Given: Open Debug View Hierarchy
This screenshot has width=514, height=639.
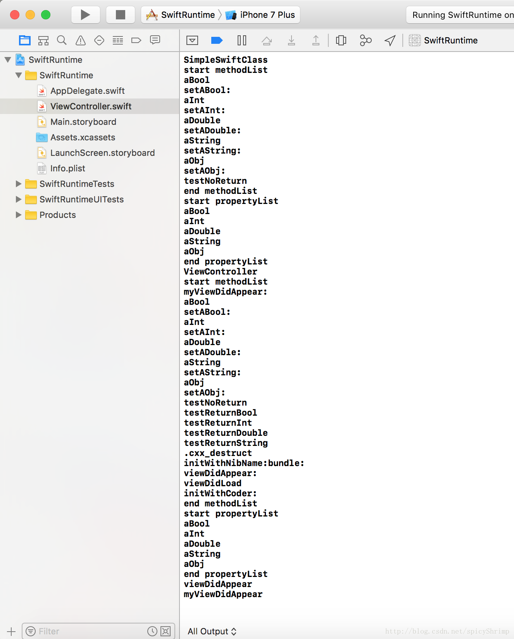Looking at the screenshot, I should (x=341, y=40).
